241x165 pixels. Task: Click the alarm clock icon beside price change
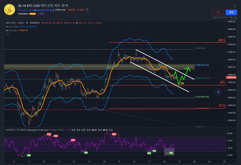point(87,10)
